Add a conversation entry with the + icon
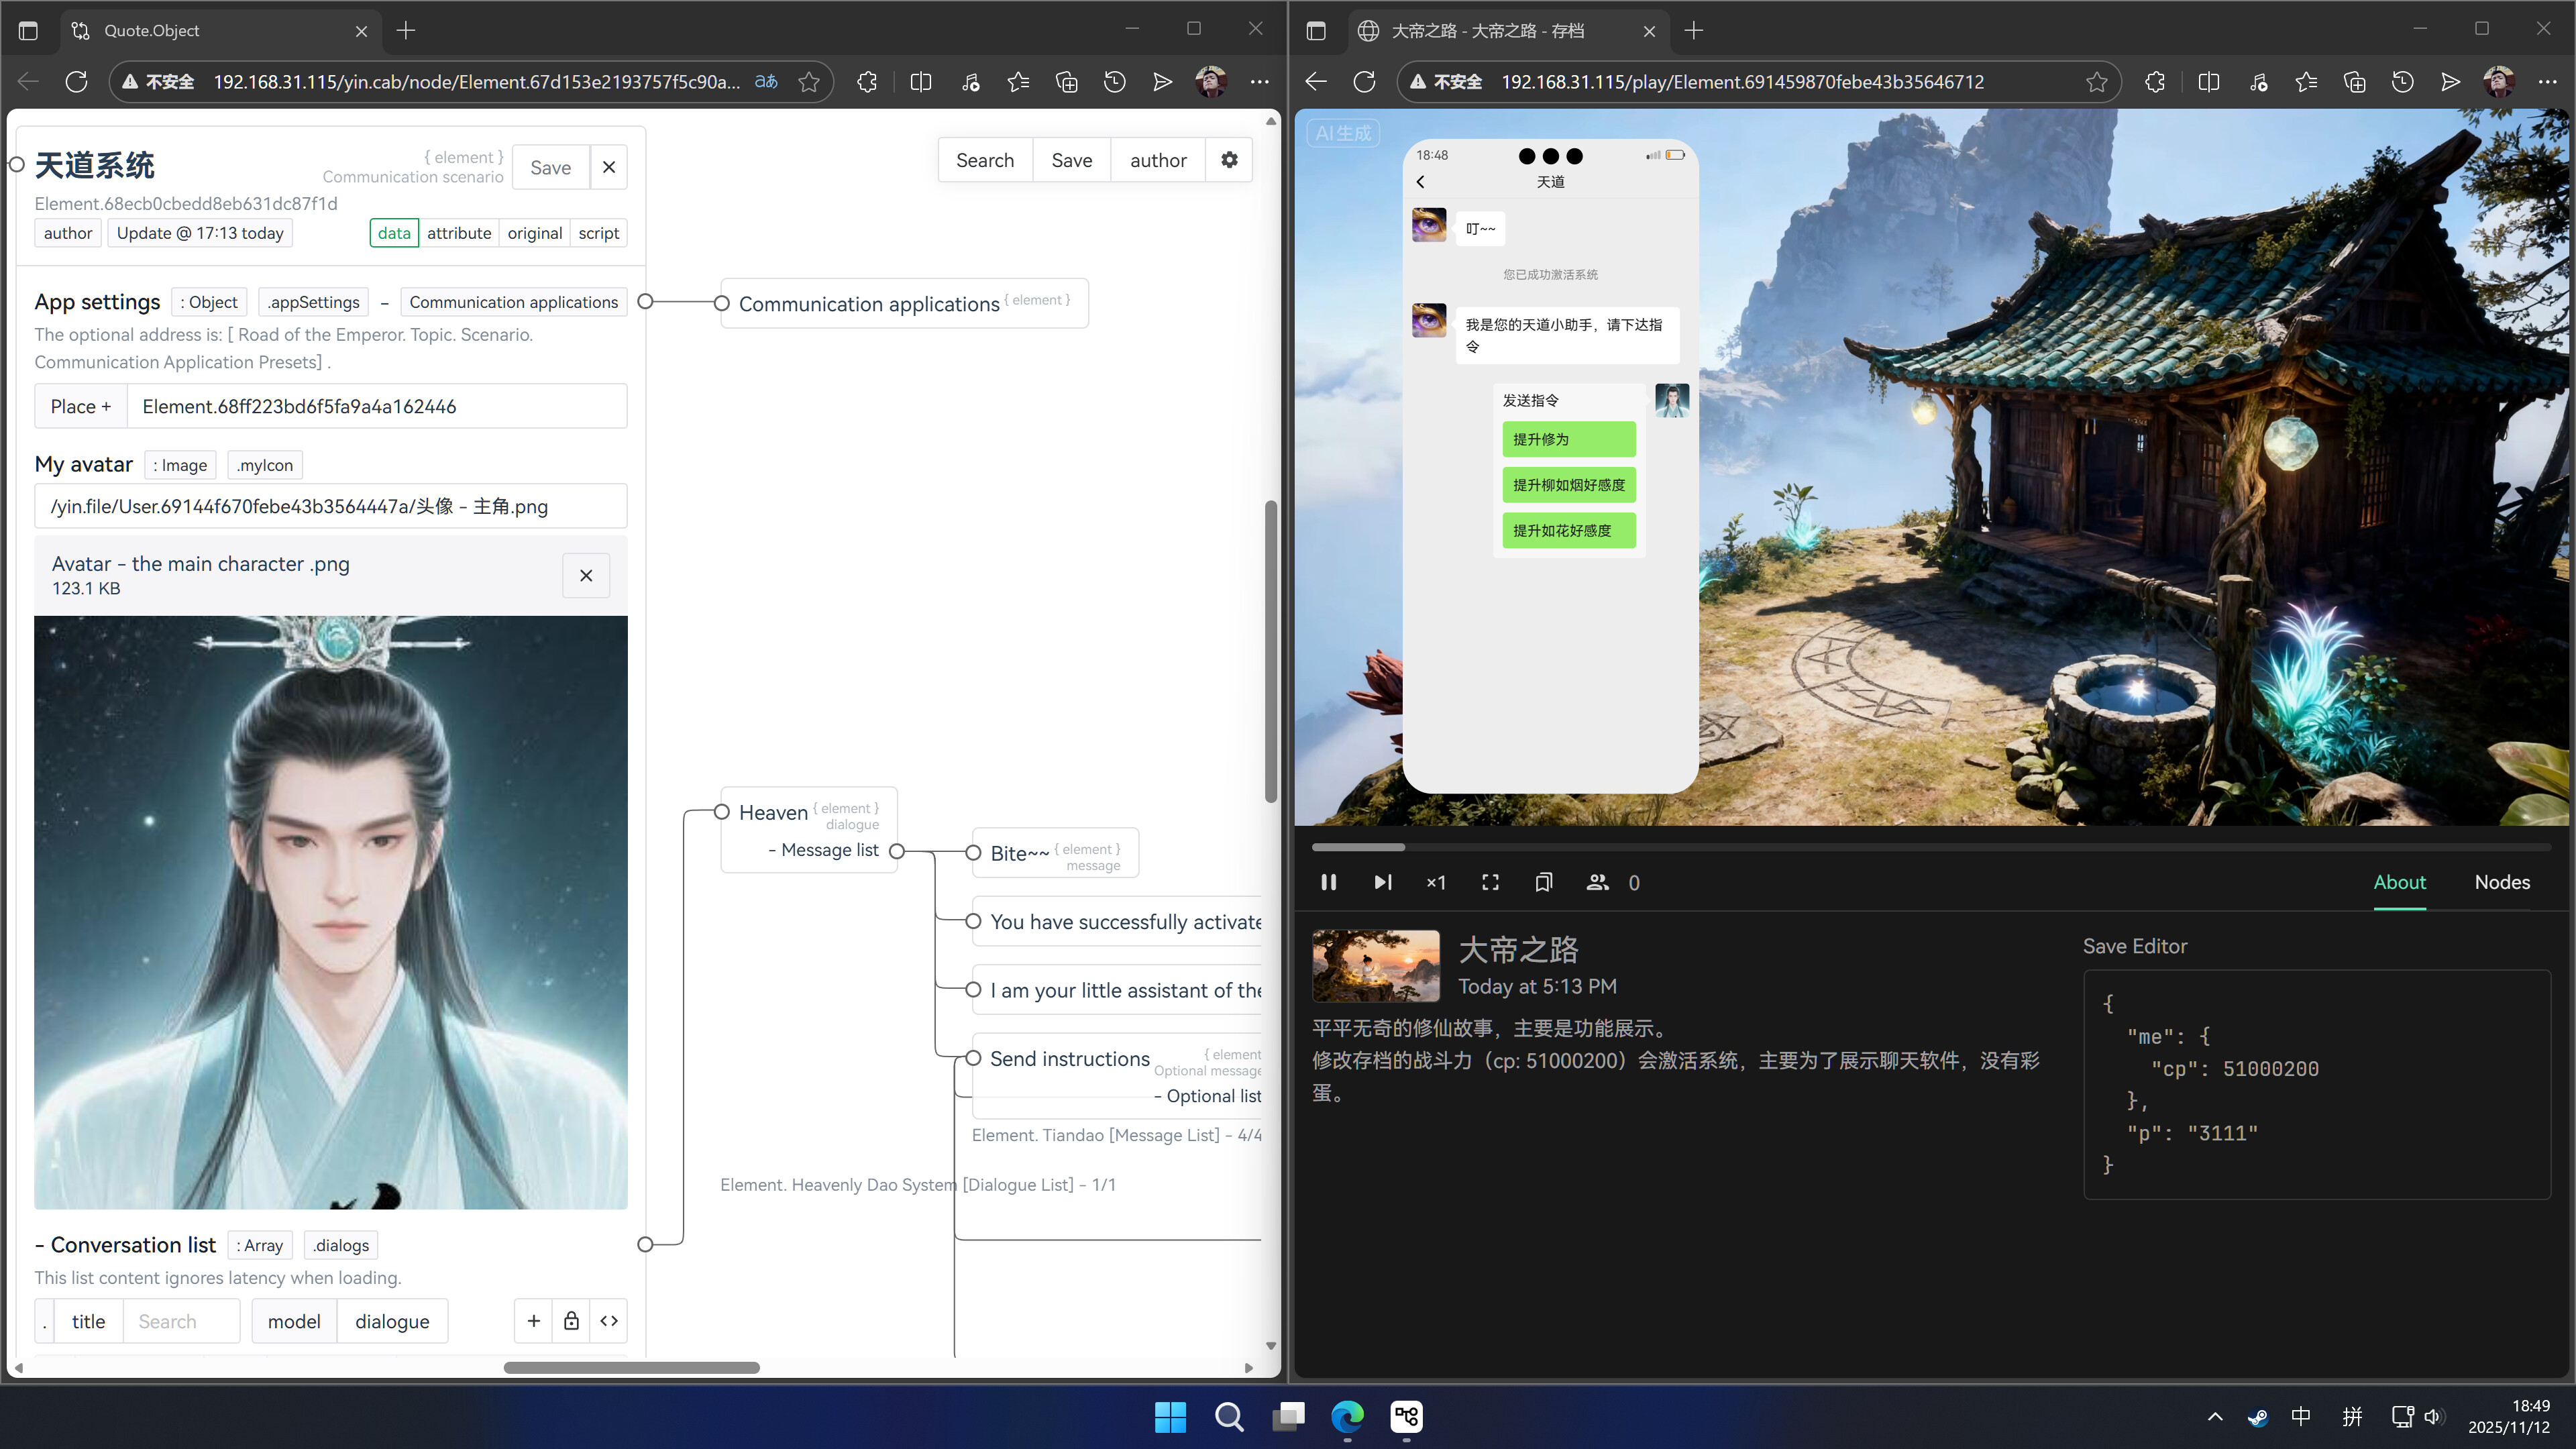 click(x=533, y=1321)
